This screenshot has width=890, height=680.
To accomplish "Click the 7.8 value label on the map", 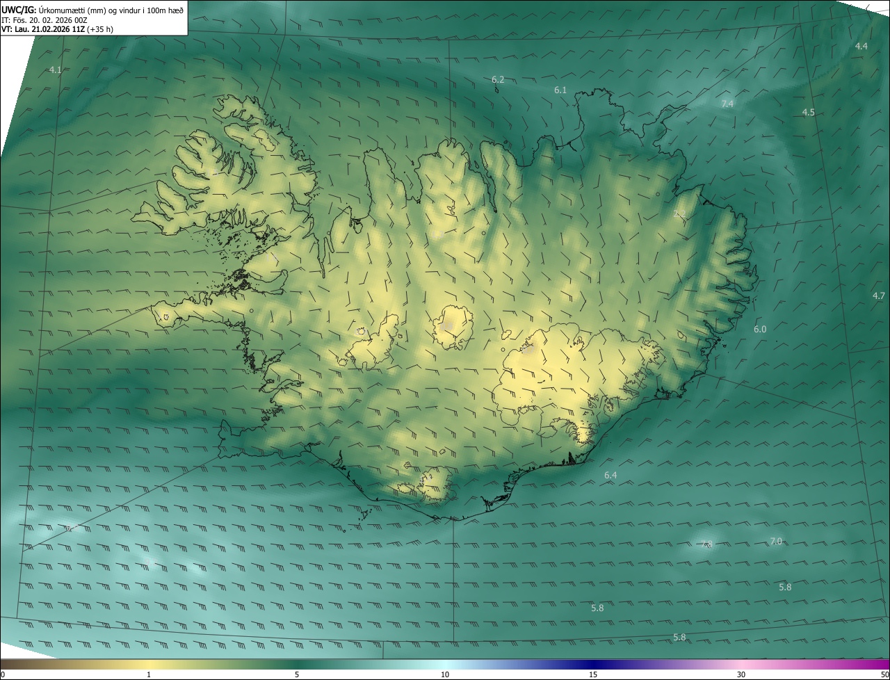I will tap(706, 544).
